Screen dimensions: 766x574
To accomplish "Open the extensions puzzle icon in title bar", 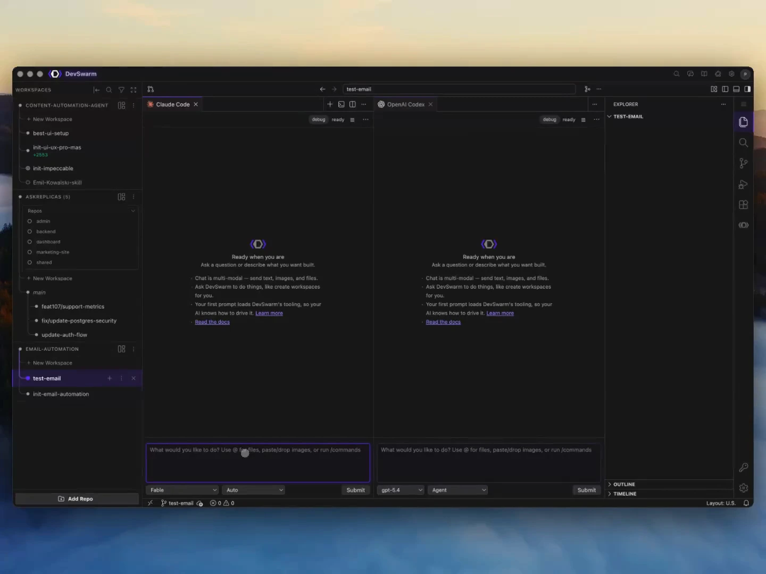I will coord(718,74).
